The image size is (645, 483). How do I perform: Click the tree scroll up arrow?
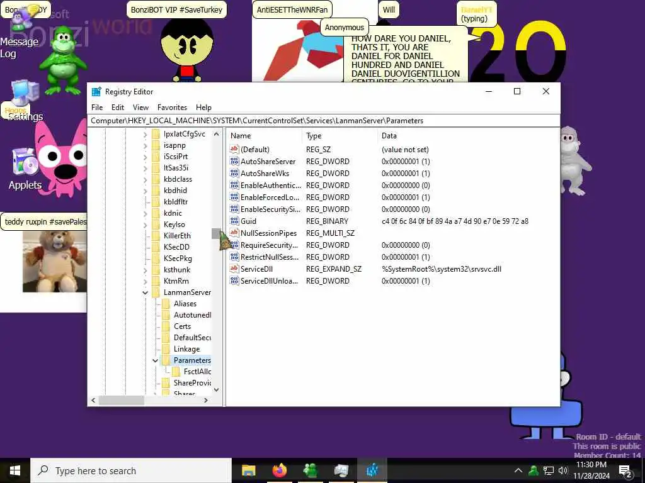click(217, 135)
